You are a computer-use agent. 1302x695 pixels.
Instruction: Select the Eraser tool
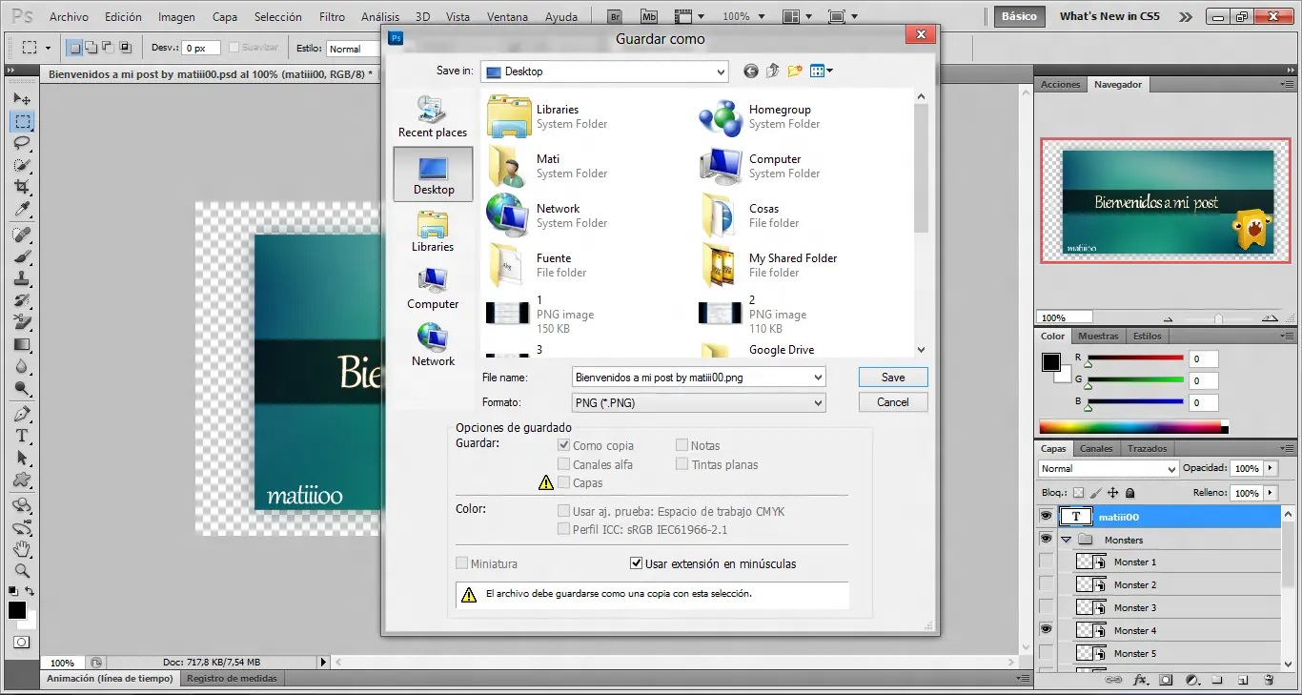[x=22, y=323]
